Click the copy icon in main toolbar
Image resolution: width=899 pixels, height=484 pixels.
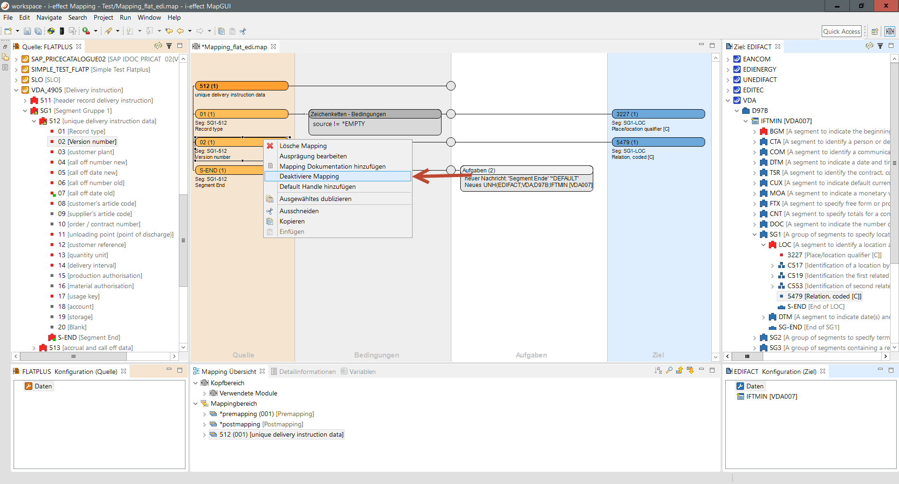click(221, 31)
